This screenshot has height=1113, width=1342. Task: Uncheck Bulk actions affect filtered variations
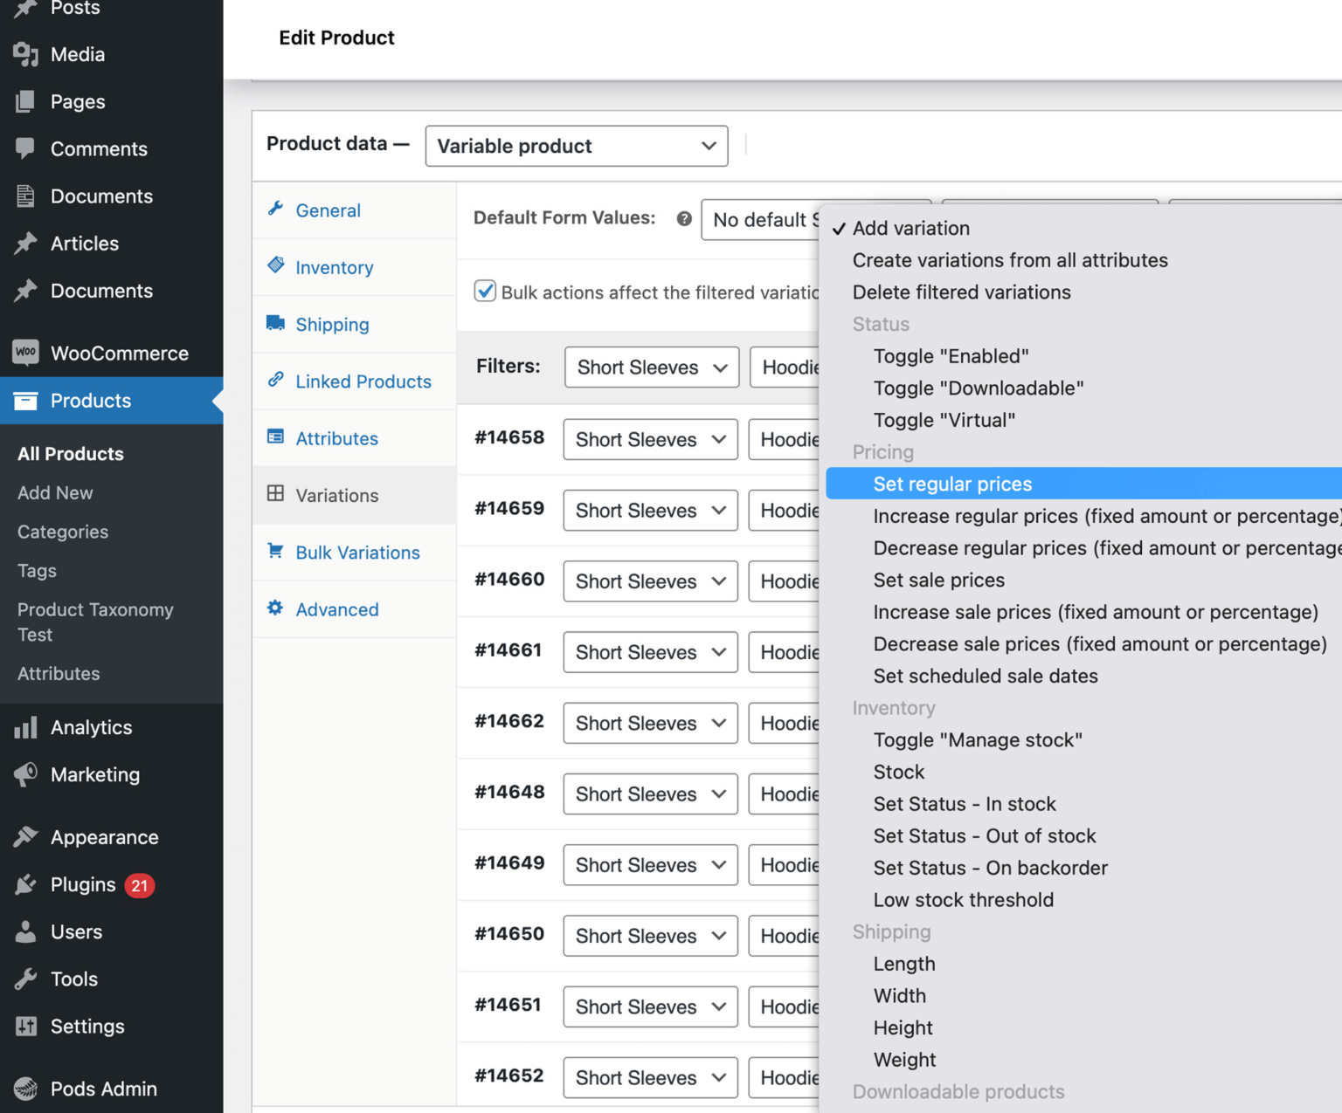click(486, 291)
